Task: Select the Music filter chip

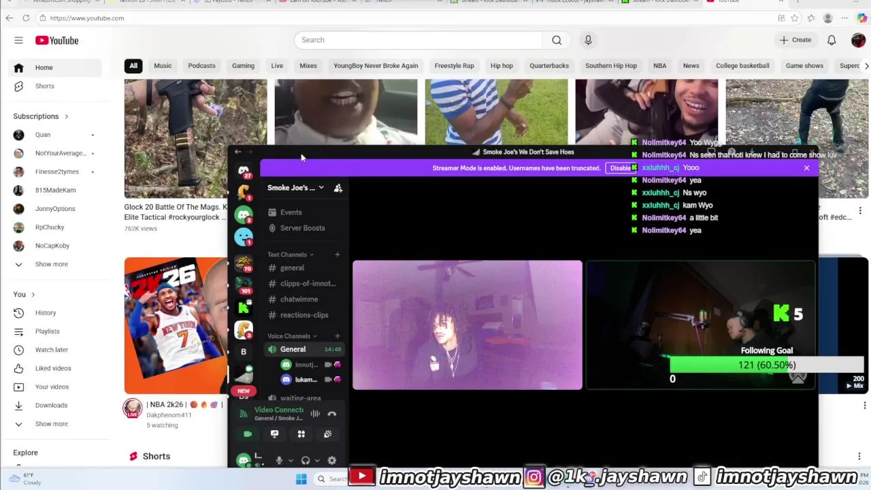Action: click(x=163, y=66)
